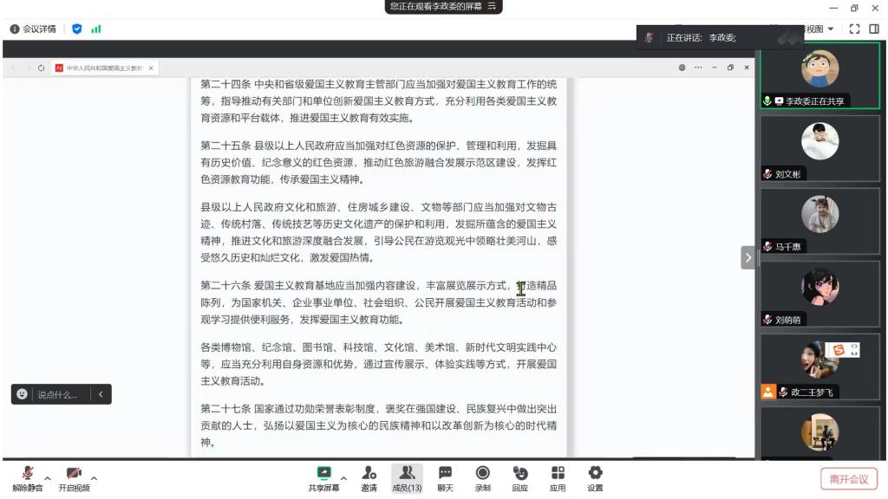
Task: Unmute microphone via 解除静音
Action: click(x=28, y=477)
